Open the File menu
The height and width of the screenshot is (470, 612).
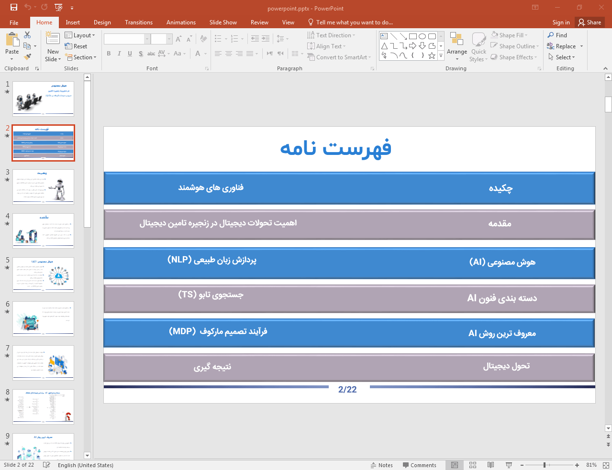pos(14,22)
